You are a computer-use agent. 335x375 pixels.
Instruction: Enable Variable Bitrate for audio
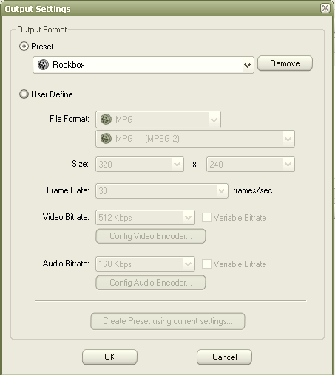[206, 264]
